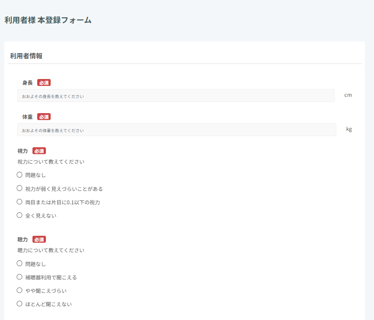This screenshot has width=374, height=320.
Task: Pick the 全く見えない radio option
Action: [19, 215]
